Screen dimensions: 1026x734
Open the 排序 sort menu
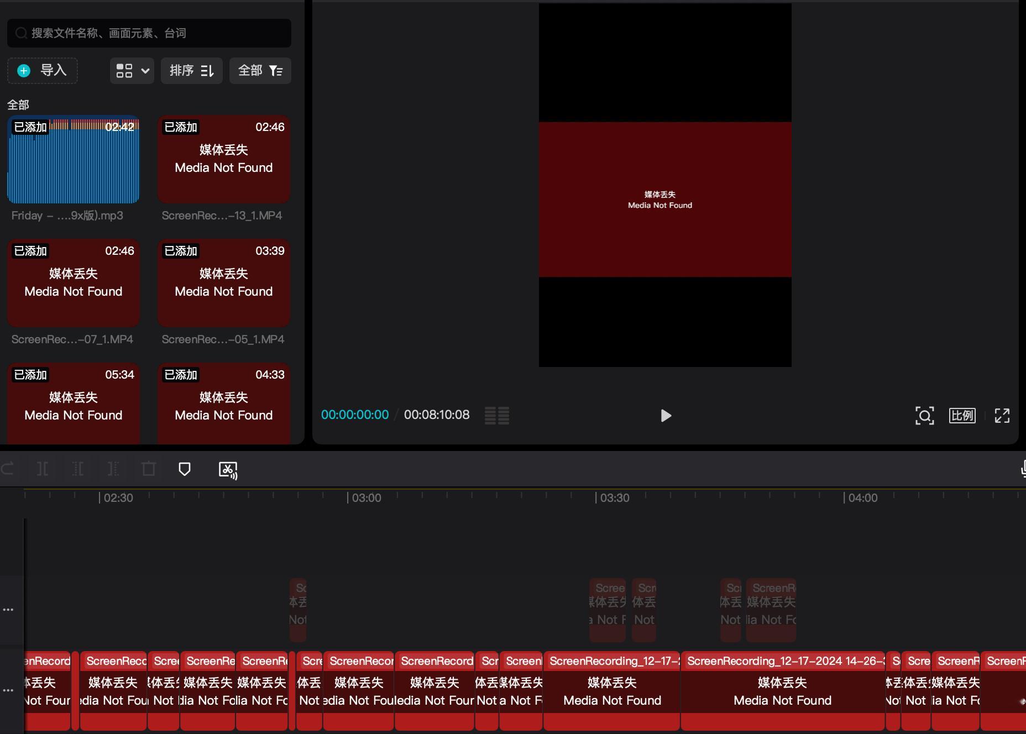coord(191,71)
